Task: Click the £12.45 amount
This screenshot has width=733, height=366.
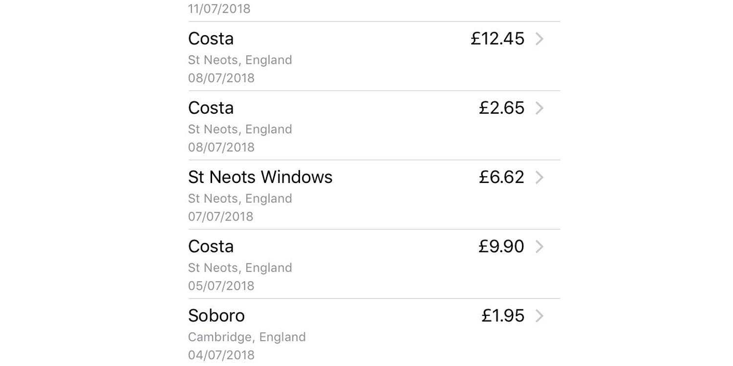Action: 497,39
